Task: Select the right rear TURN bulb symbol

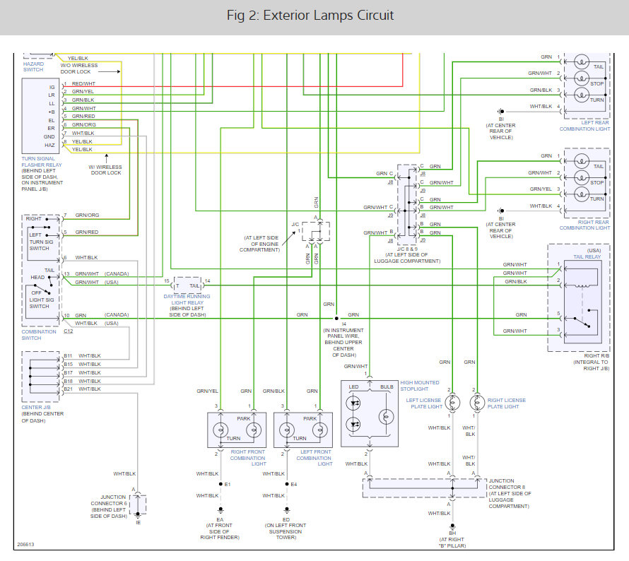Action: pos(581,194)
